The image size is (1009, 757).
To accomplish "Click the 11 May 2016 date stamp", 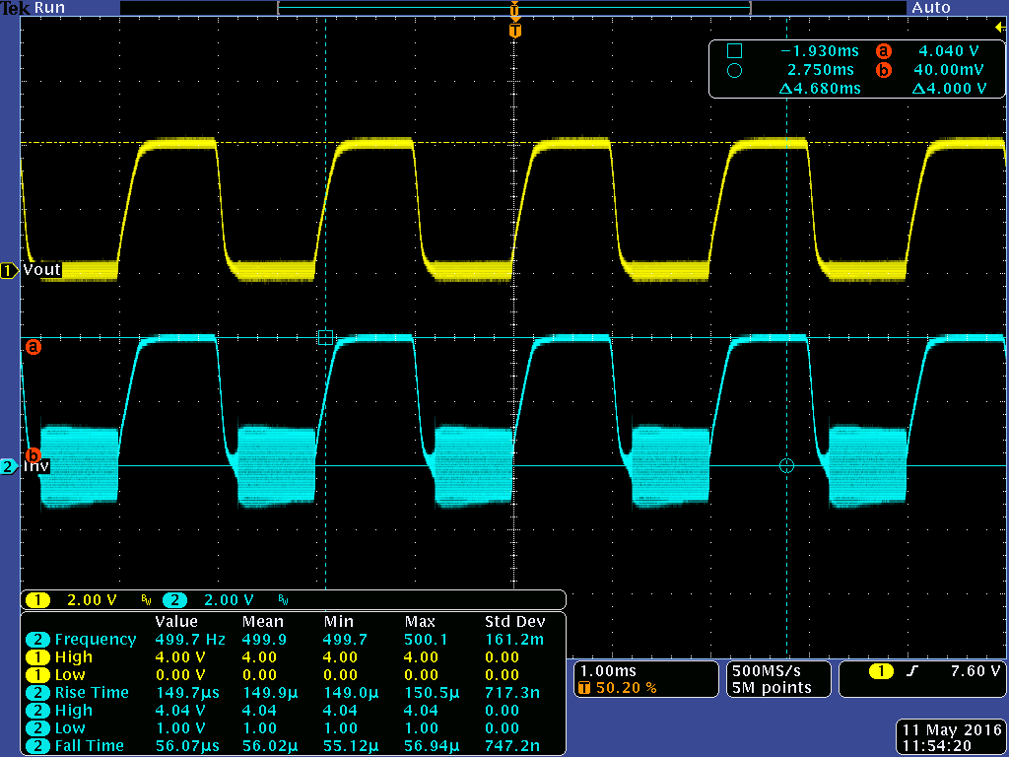I will pyautogui.click(x=953, y=730).
